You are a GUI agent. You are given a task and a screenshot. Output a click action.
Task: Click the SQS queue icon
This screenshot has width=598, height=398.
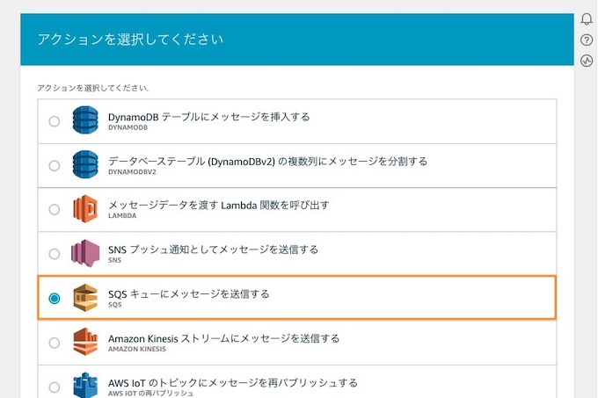[x=85, y=298]
